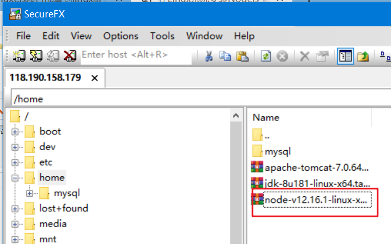
Task: Click the apache-tomcat archive file icon
Action: tap(257, 167)
